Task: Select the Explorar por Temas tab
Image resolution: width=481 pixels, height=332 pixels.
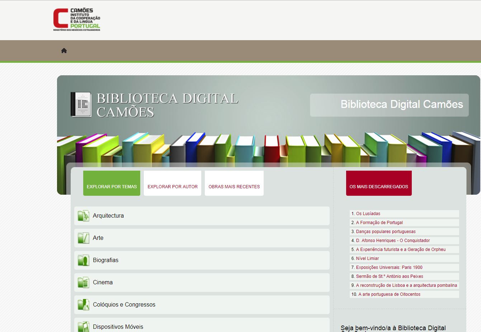Action: click(x=112, y=183)
